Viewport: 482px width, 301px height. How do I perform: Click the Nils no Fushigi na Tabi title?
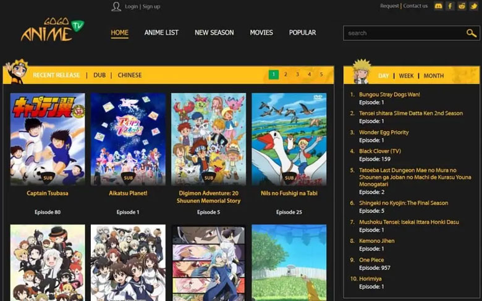coord(289,193)
